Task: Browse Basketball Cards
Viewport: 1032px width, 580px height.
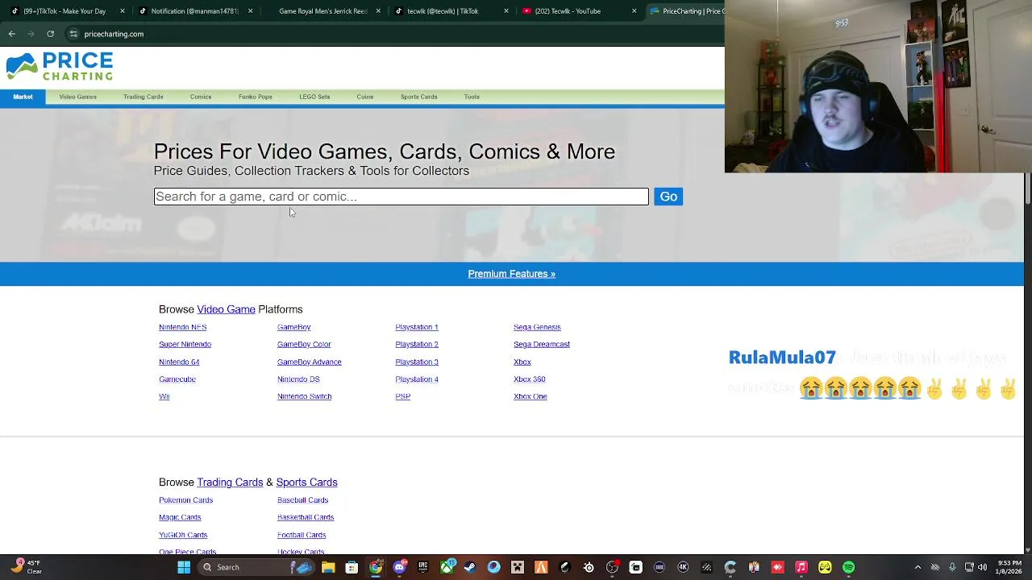Action: [306, 517]
